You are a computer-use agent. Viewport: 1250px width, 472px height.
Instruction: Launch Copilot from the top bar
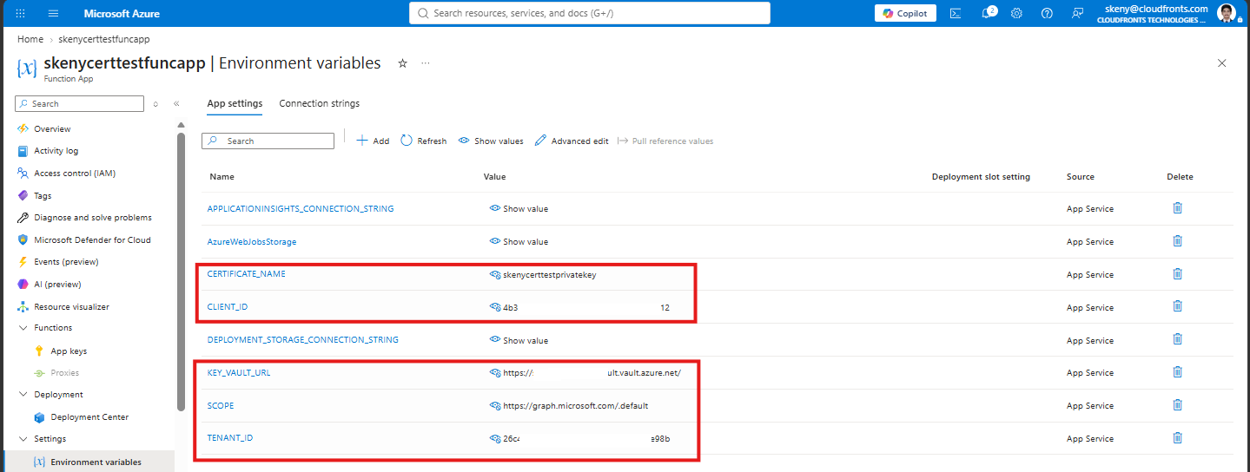tap(906, 13)
